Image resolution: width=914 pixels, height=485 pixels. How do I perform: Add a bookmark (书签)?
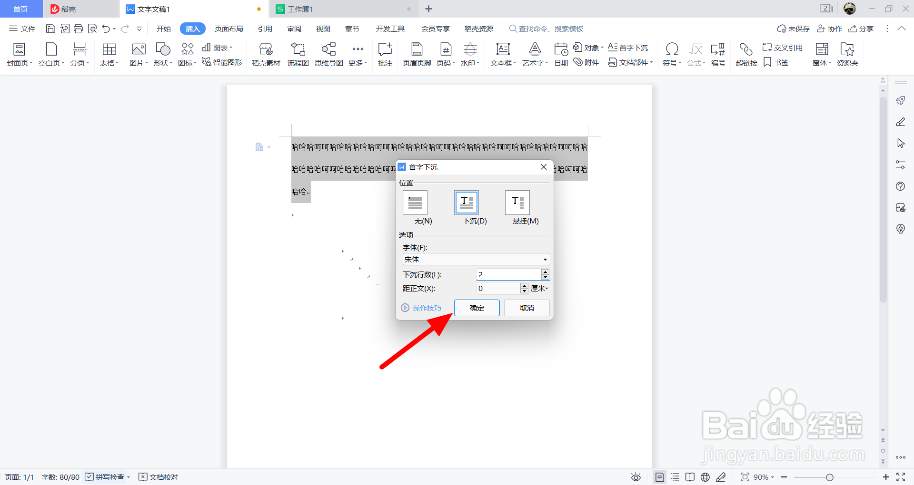[x=776, y=62]
